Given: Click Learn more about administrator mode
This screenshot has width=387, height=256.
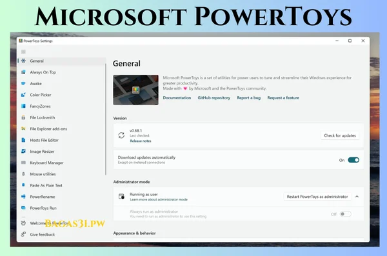Looking at the screenshot, I should click(x=159, y=199).
